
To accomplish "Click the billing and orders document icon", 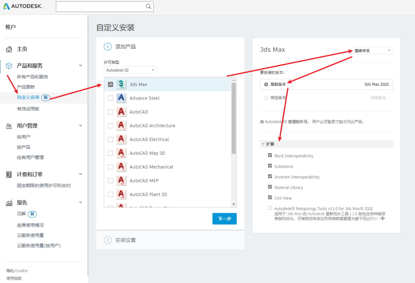I will 9,174.
